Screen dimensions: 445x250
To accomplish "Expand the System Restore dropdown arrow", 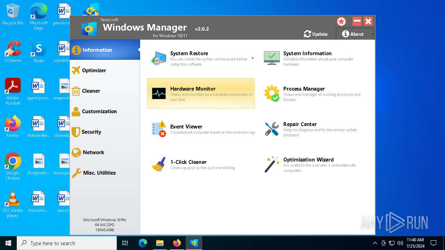I will pos(252,58).
